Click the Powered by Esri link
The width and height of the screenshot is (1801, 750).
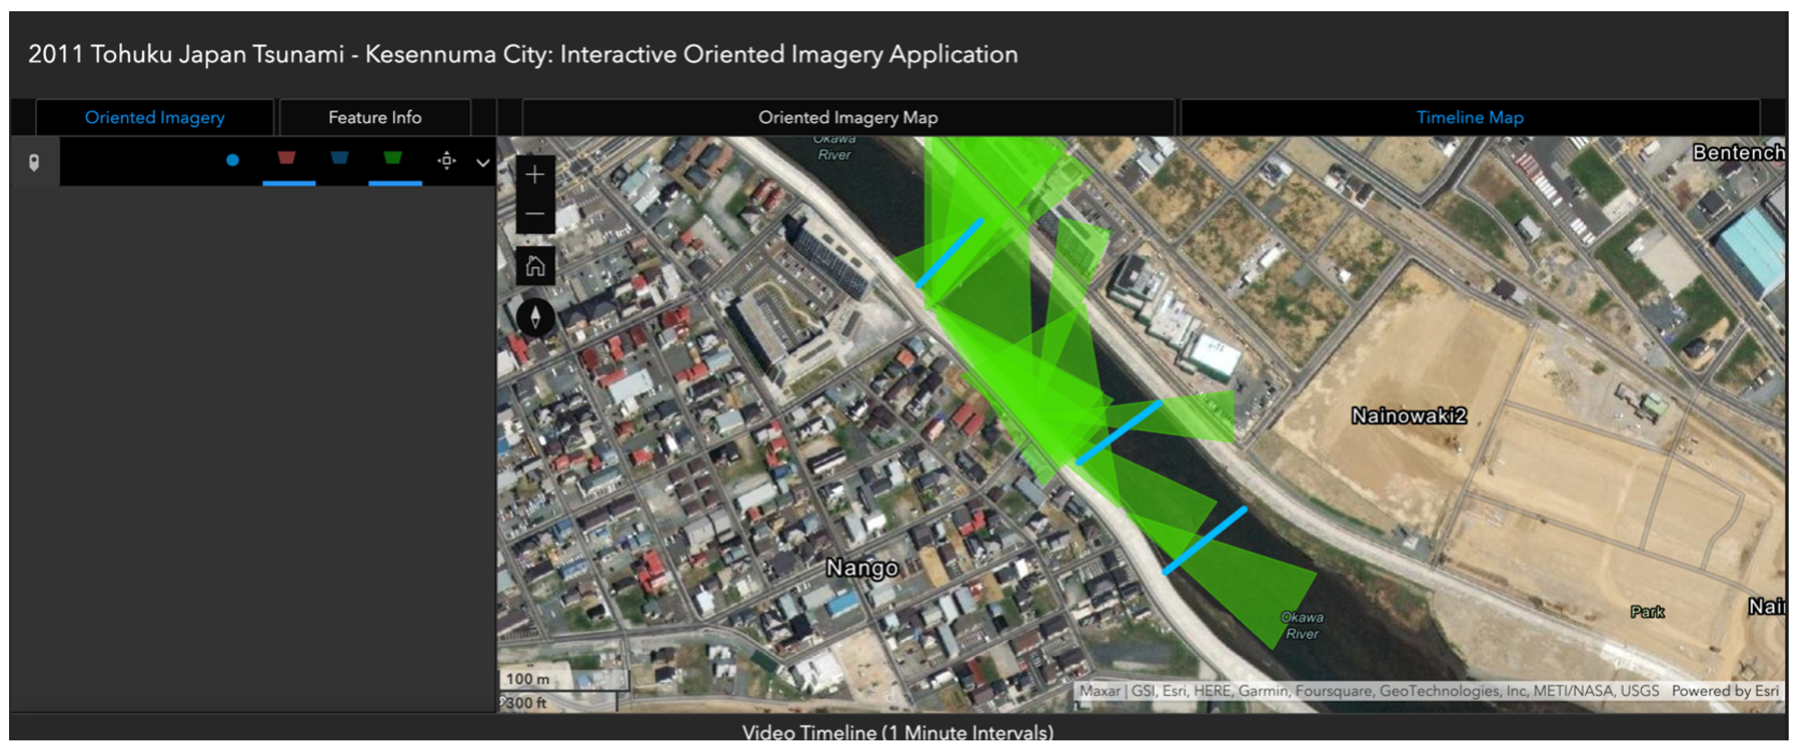1724,691
